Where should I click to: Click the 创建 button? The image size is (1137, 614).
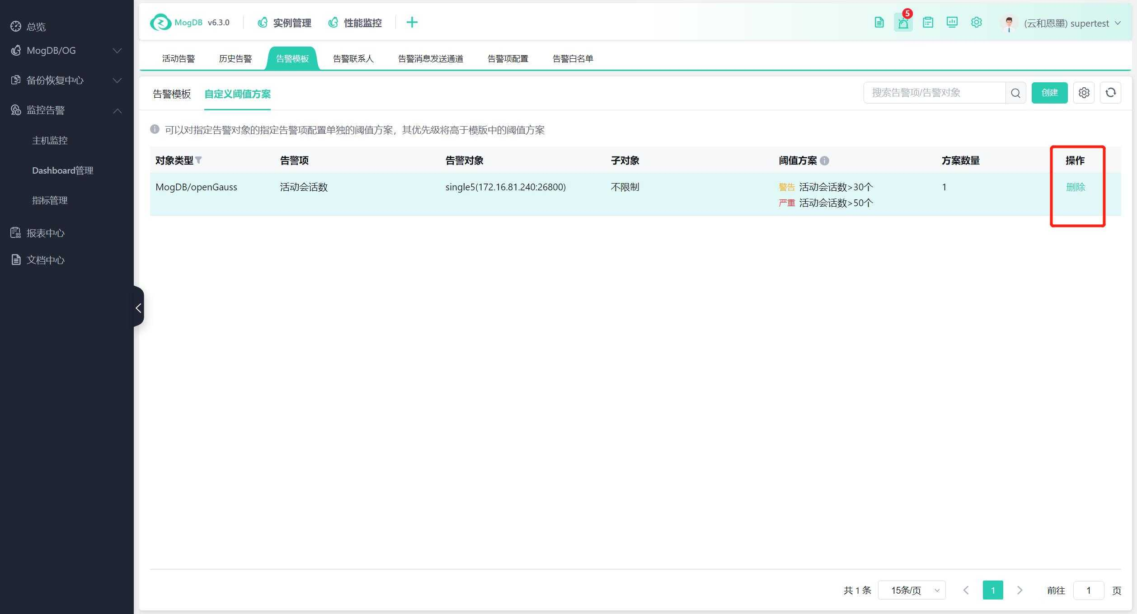coord(1049,93)
